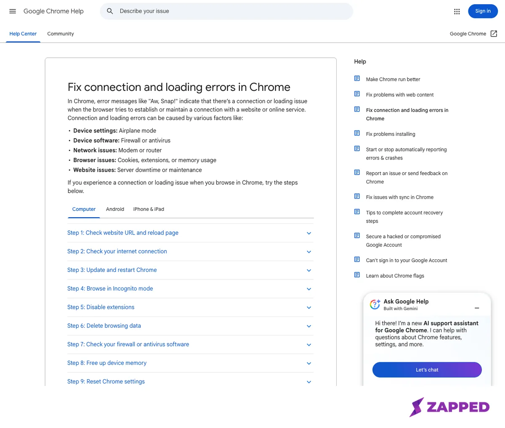
Task: Click the article icon beside Secure a hacked account
Action: (x=357, y=236)
